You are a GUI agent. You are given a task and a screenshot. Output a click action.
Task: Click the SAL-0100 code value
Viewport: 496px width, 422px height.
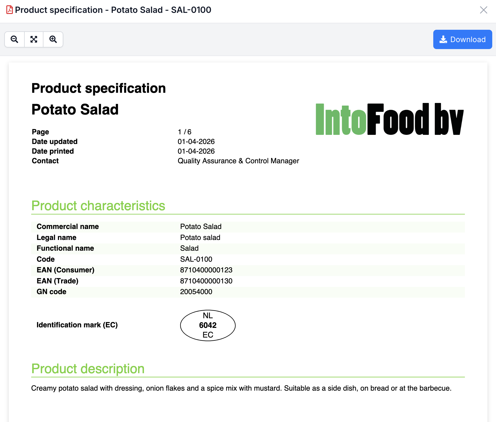[x=196, y=259]
